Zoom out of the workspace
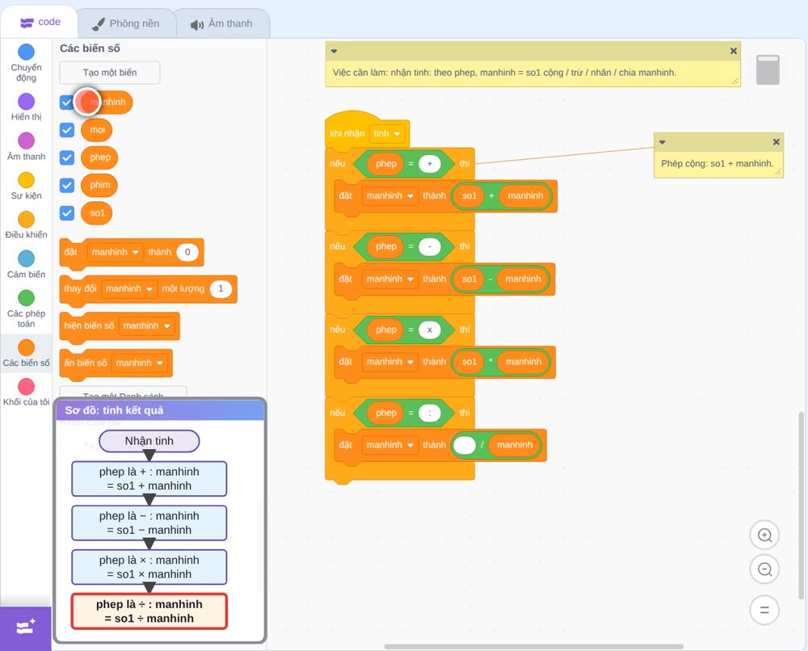 [x=764, y=569]
